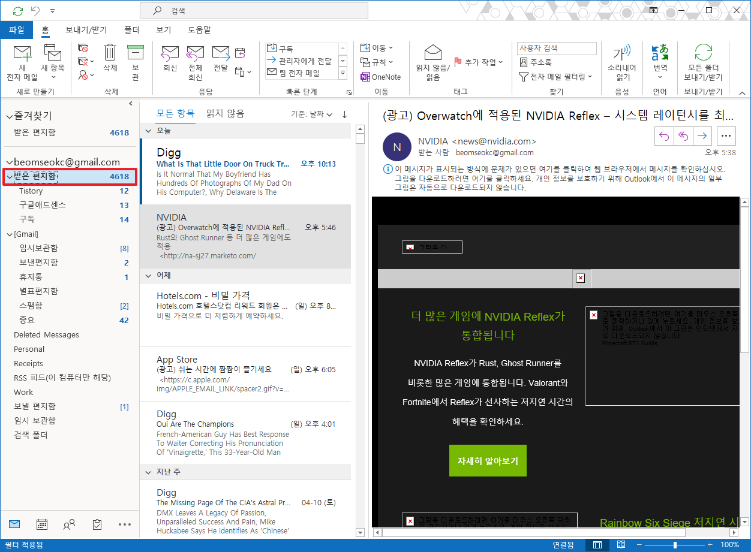Collapse the [Gmail] folder tree
Screen dimensions: 751x552
pyautogui.click(x=10, y=234)
